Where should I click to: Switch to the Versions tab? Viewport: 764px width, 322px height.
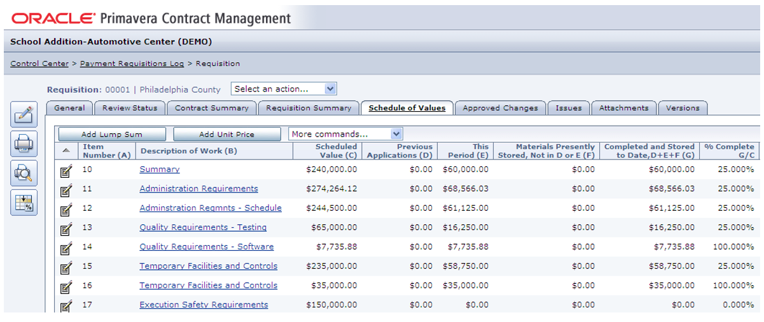pyautogui.click(x=683, y=108)
